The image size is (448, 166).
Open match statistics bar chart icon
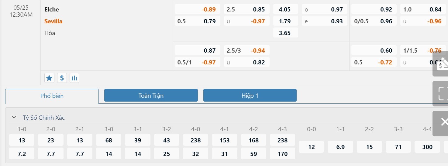(74, 78)
